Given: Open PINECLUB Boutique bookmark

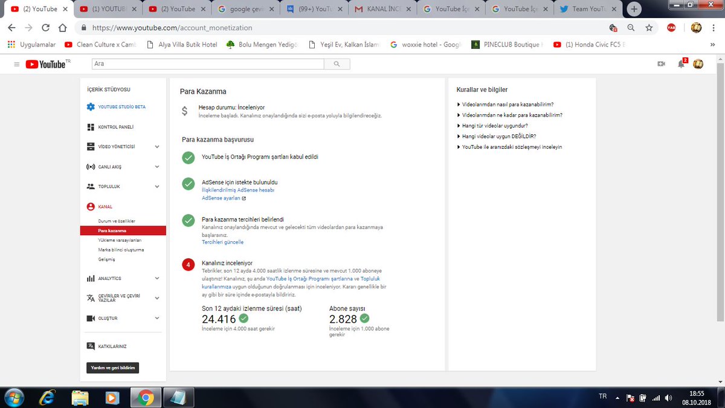Looking at the screenshot, I should click(x=507, y=45).
